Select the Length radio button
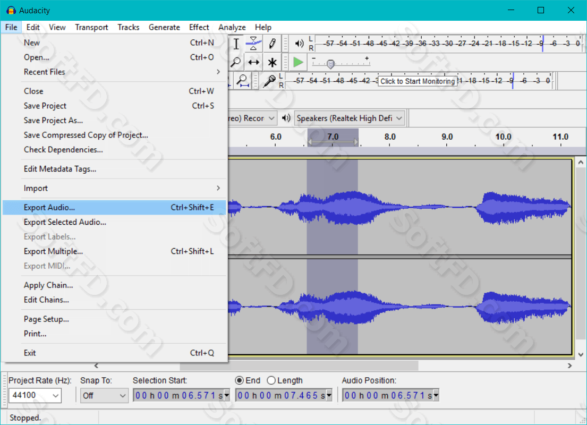The image size is (587, 425). tap(271, 380)
